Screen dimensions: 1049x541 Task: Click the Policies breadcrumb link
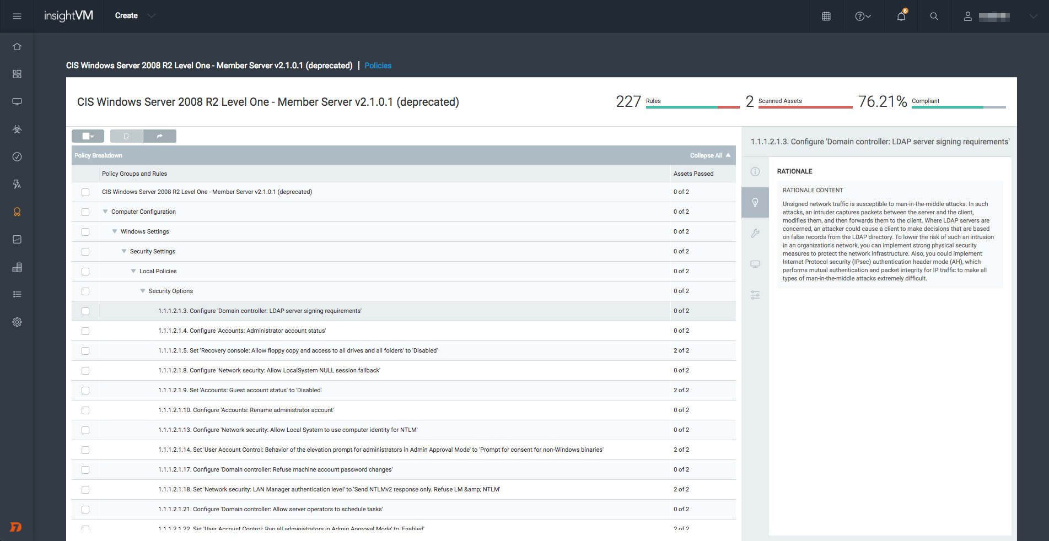[378, 66]
